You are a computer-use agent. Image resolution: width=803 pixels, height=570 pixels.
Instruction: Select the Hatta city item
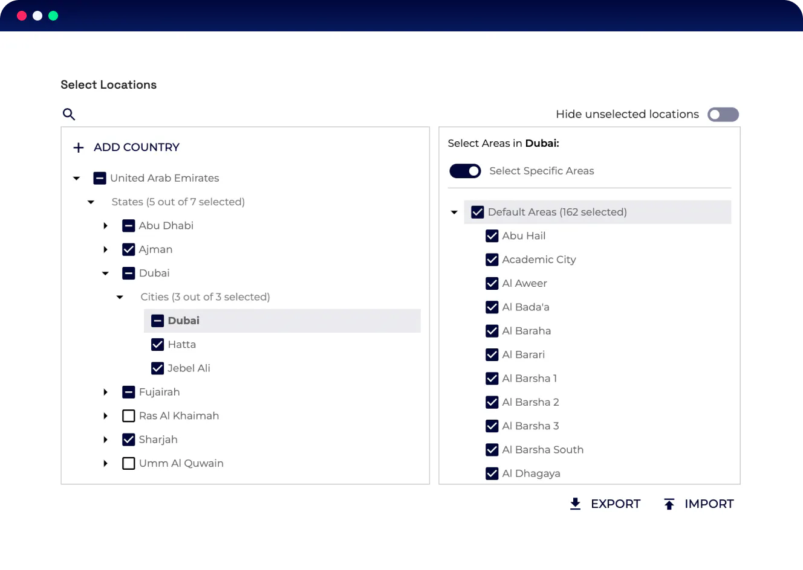pyautogui.click(x=182, y=344)
